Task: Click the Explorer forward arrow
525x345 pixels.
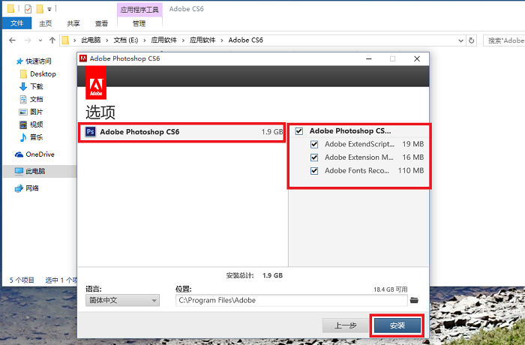Action: [x=28, y=40]
